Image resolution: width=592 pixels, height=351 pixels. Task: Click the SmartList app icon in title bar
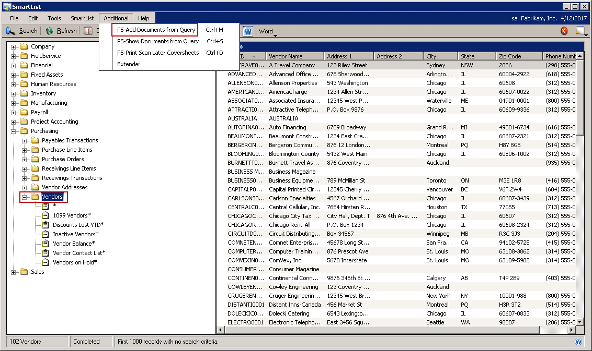point(7,6)
